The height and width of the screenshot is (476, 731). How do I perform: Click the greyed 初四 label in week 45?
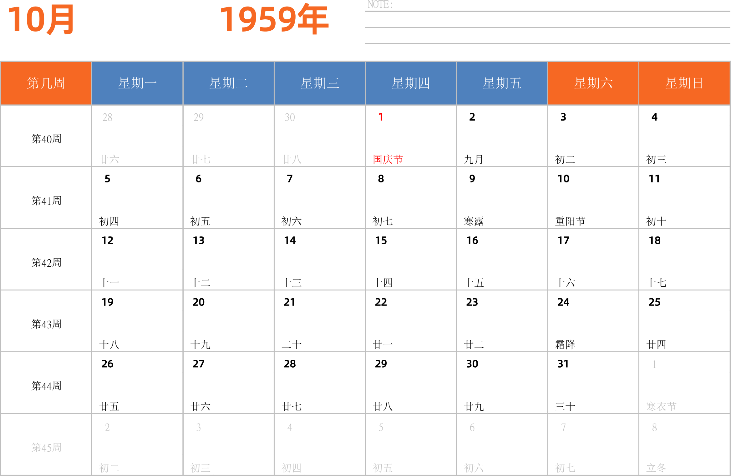[291, 468]
